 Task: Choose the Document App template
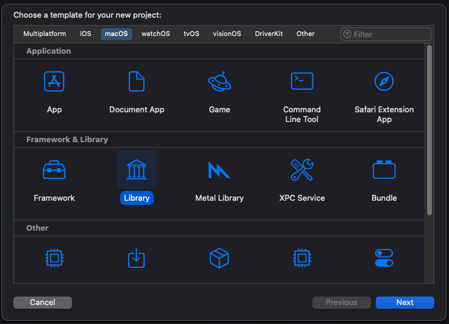[x=137, y=81]
